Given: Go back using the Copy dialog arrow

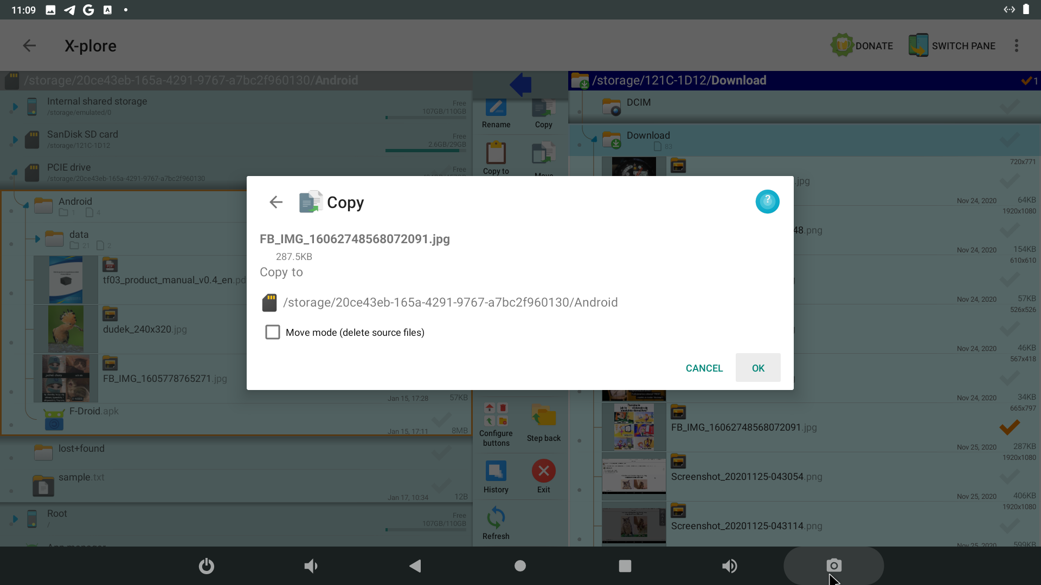Looking at the screenshot, I should pyautogui.click(x=276, y=202).
